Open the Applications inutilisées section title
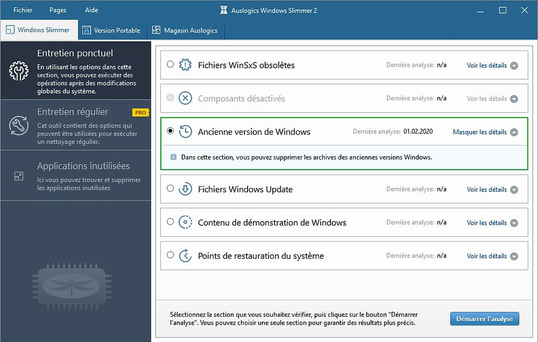The height and width of the screenshot is (342, 538). pyautogui.click(x=83, y=166)
